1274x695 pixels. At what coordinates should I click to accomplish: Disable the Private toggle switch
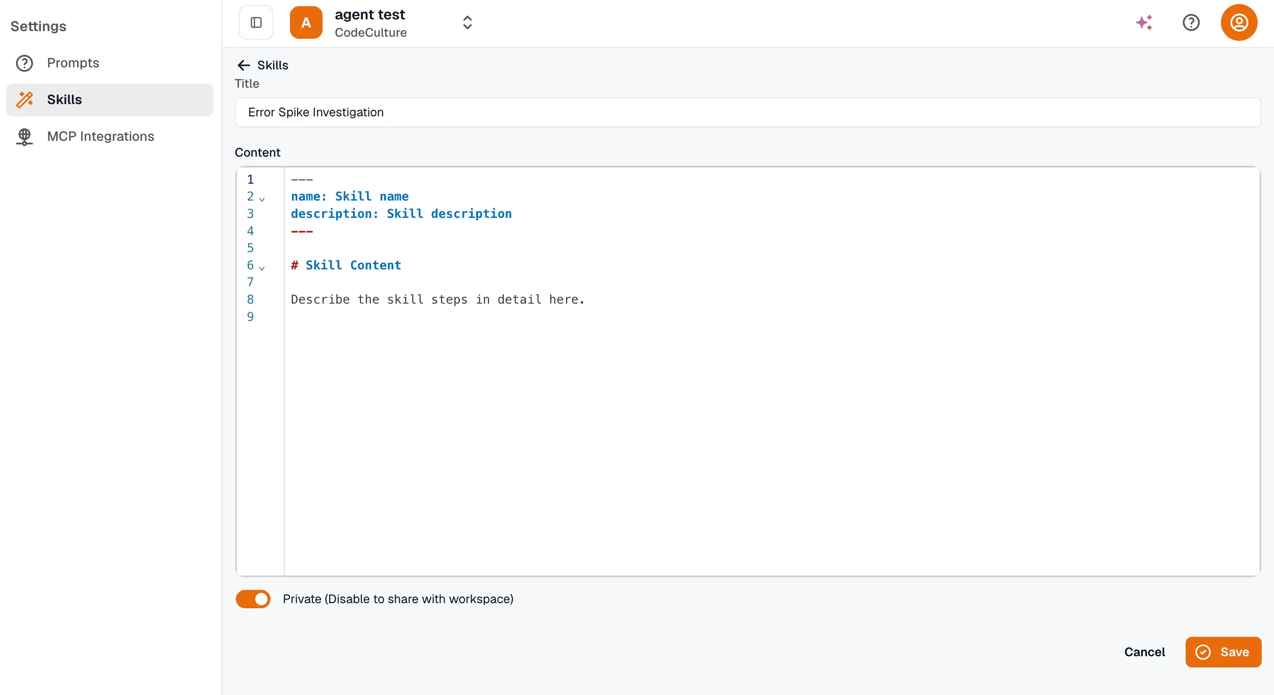pos(253,599)
